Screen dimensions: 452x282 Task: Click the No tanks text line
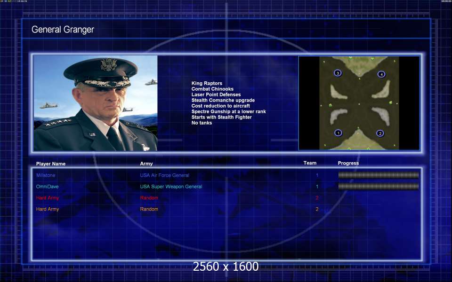click(x=202, y=123)
